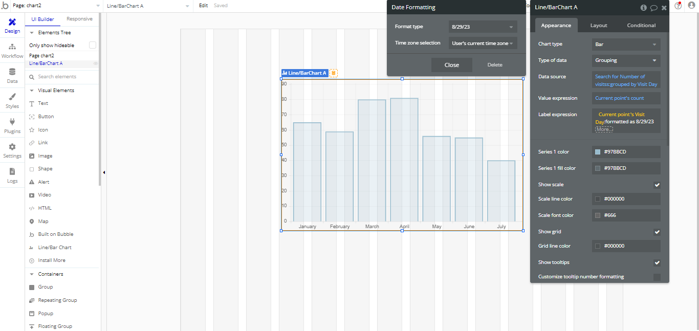Open the Series 1 fill color swatch
This screenshot has height=331, width=699.
[598, 168]
